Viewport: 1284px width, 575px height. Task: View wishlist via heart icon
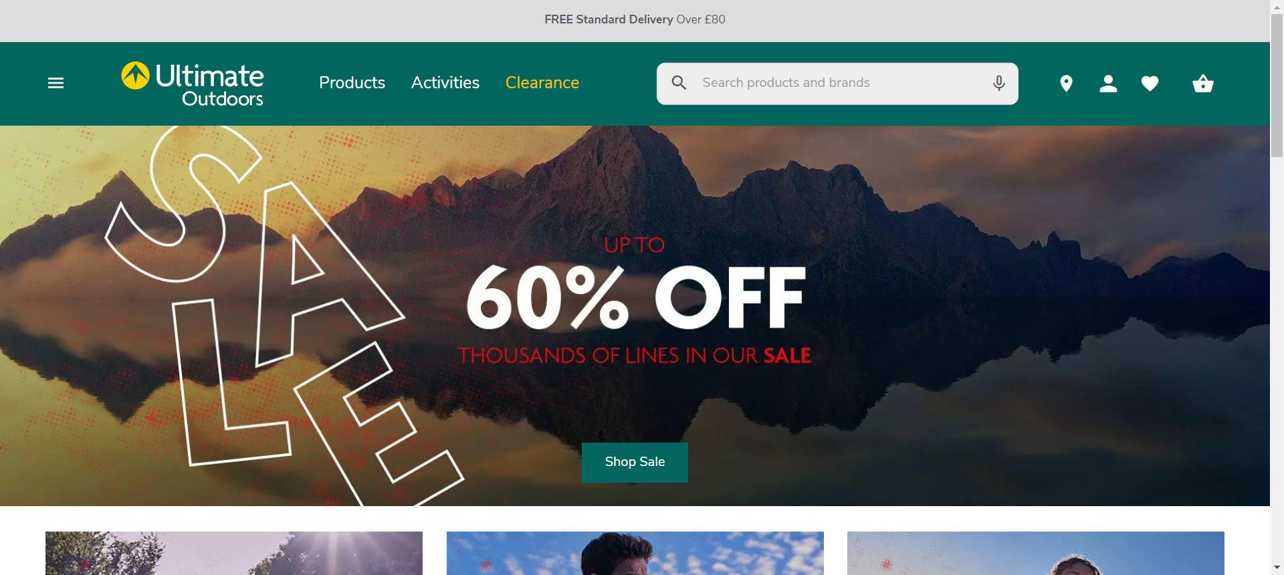(1150, 84)
